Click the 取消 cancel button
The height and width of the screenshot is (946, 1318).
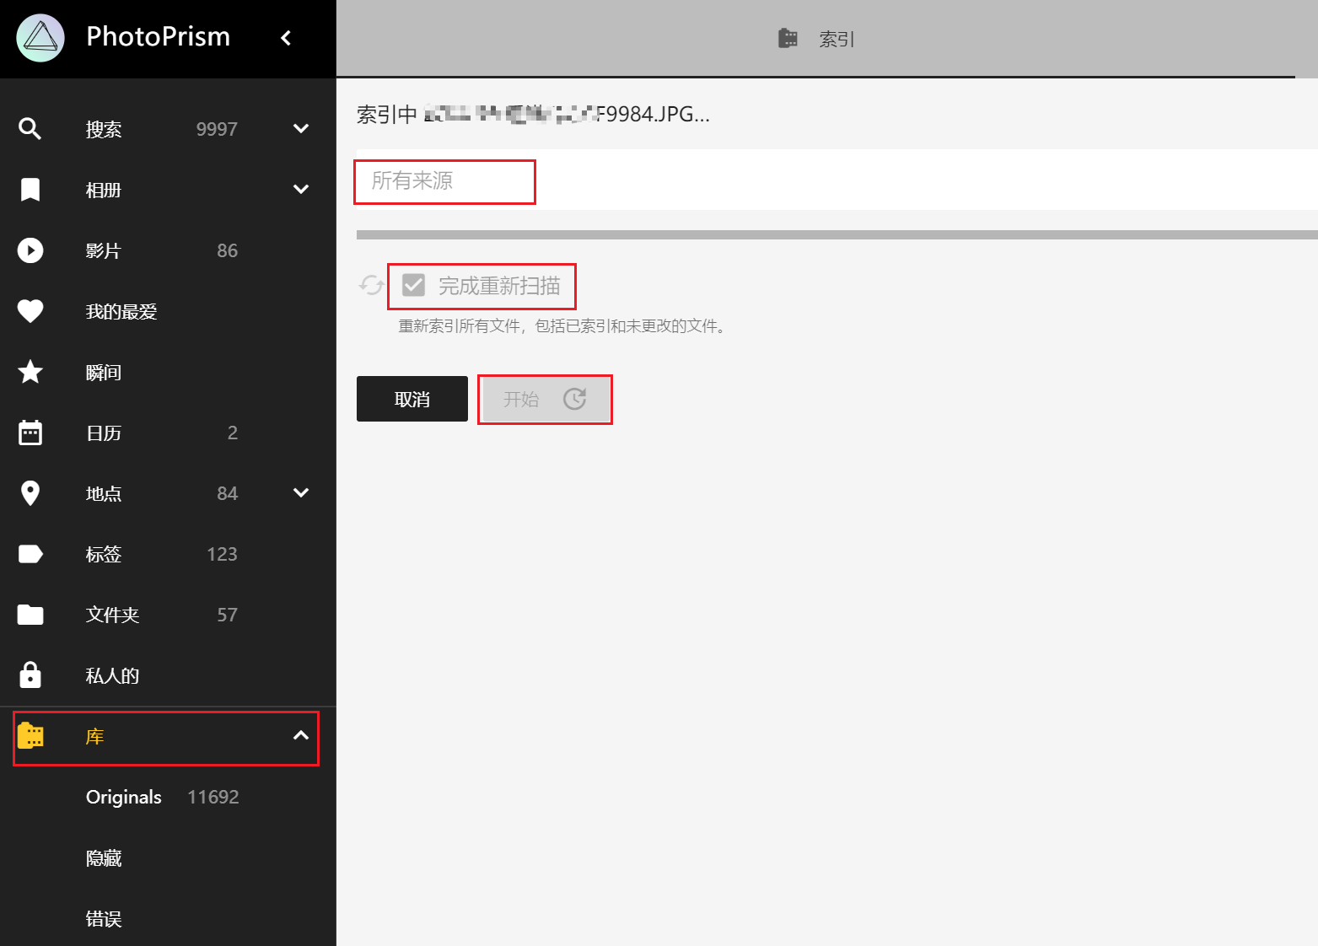412,399
